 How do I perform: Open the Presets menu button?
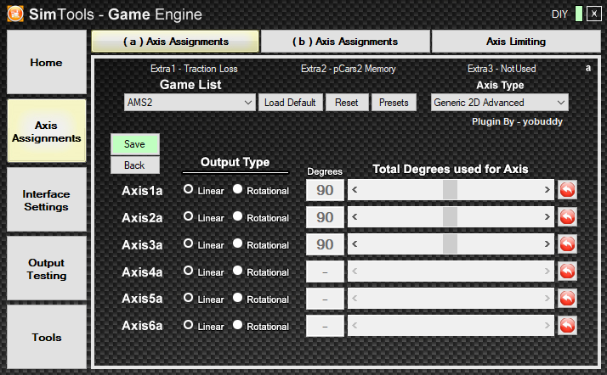pos(394,103)
